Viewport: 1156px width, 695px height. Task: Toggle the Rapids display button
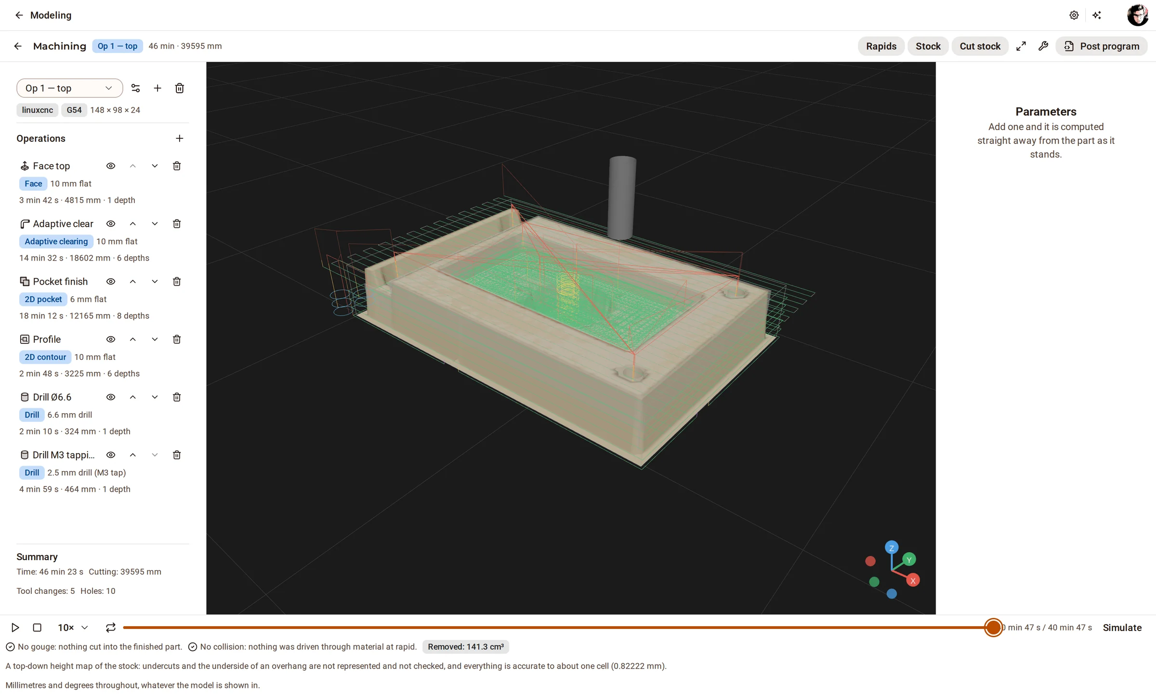tap(881, 46)
